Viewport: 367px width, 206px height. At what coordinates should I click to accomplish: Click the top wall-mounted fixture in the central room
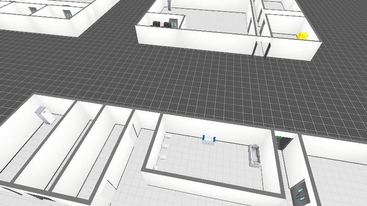[169, 137]
